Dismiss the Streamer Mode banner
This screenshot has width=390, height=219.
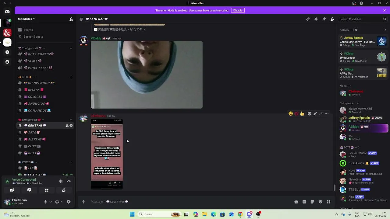point(385,10)
